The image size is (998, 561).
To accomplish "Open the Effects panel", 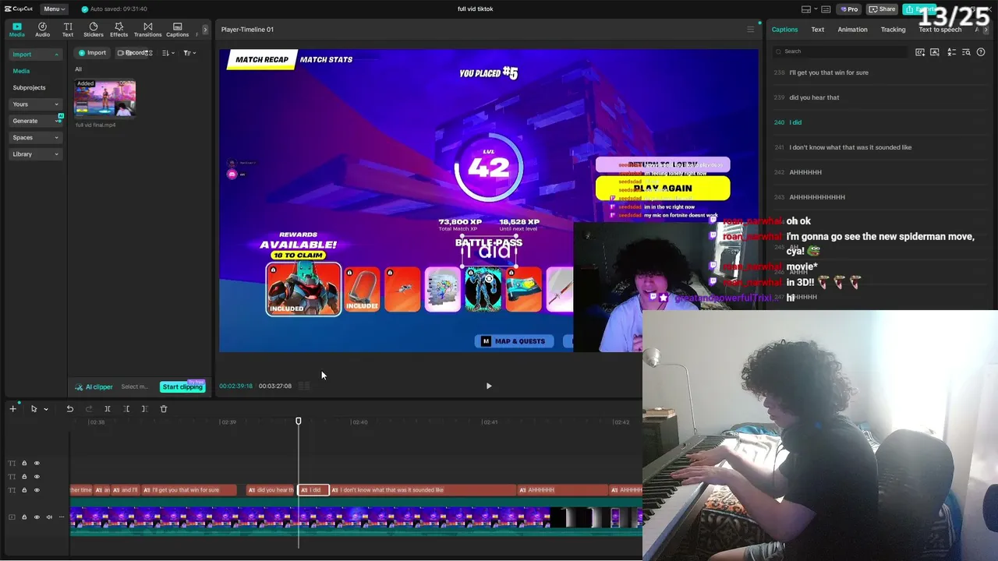I will (119, 30).
